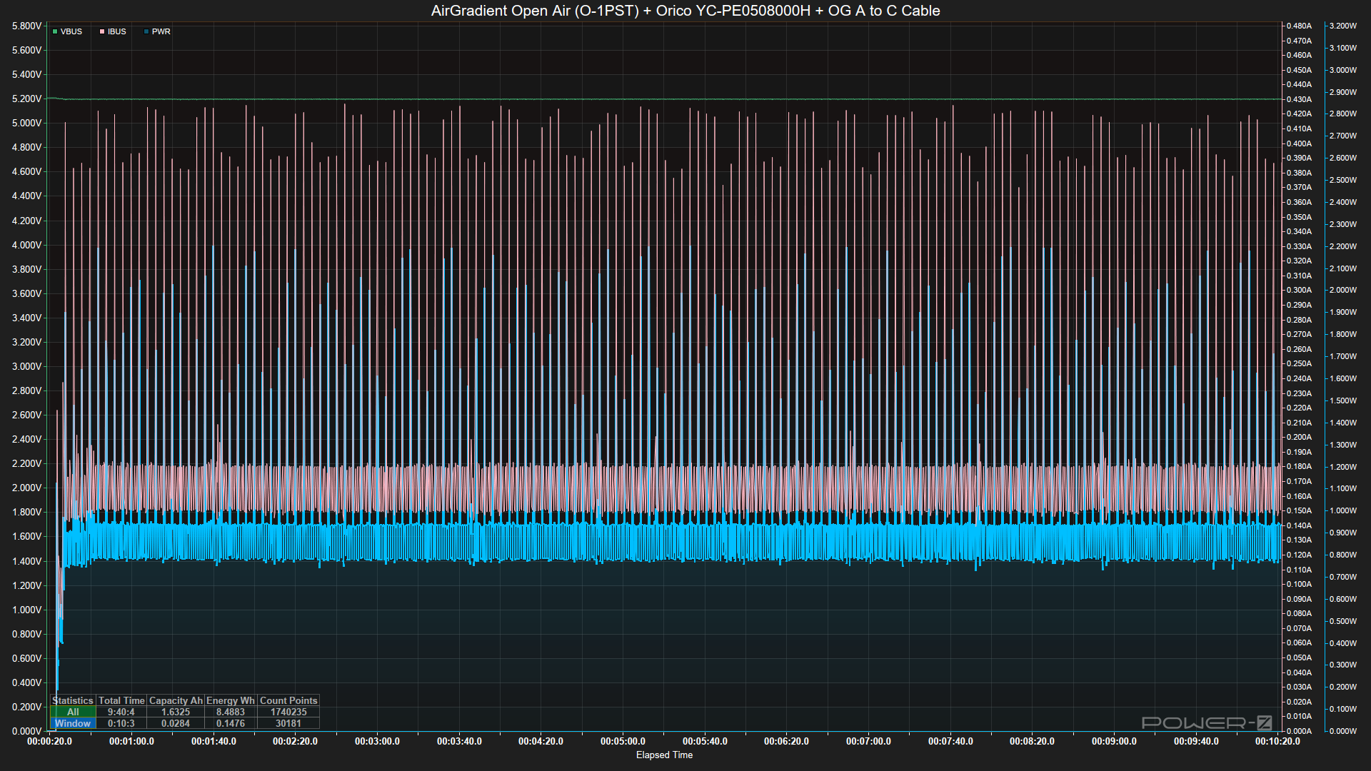
Task: Click the window count value '30181'
Action: (x=288, y=723)
